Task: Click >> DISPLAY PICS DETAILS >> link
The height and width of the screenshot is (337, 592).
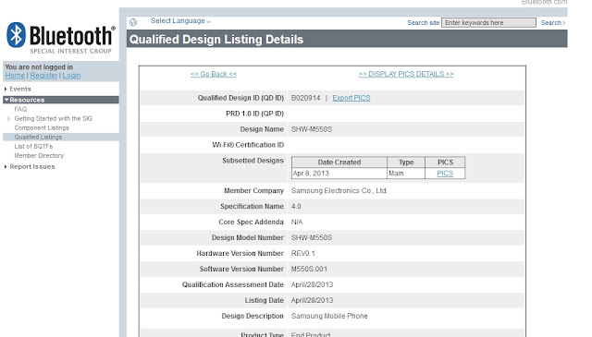Action: (406, 74)
